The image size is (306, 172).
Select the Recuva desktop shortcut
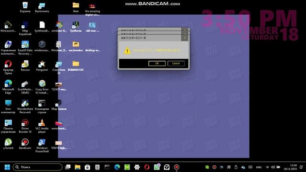(x=25, y=66)
